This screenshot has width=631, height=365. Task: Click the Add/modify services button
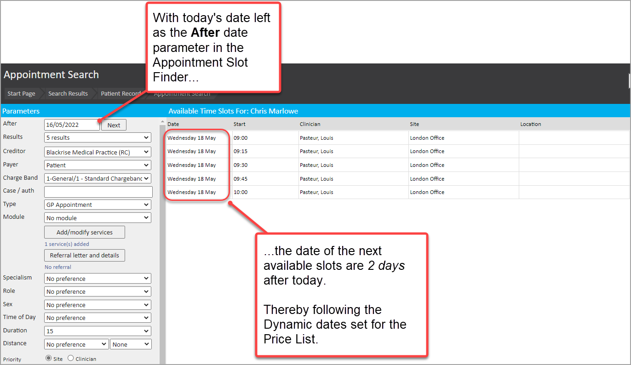point(85,232)
